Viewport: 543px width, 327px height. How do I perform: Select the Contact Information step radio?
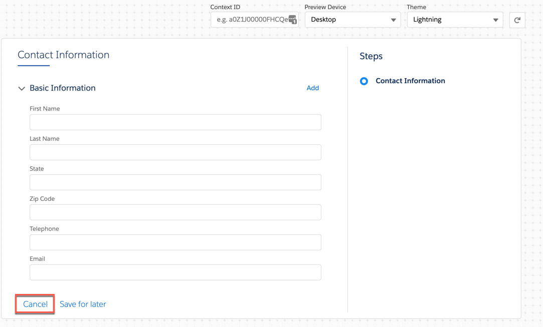[x=364, y=81]
